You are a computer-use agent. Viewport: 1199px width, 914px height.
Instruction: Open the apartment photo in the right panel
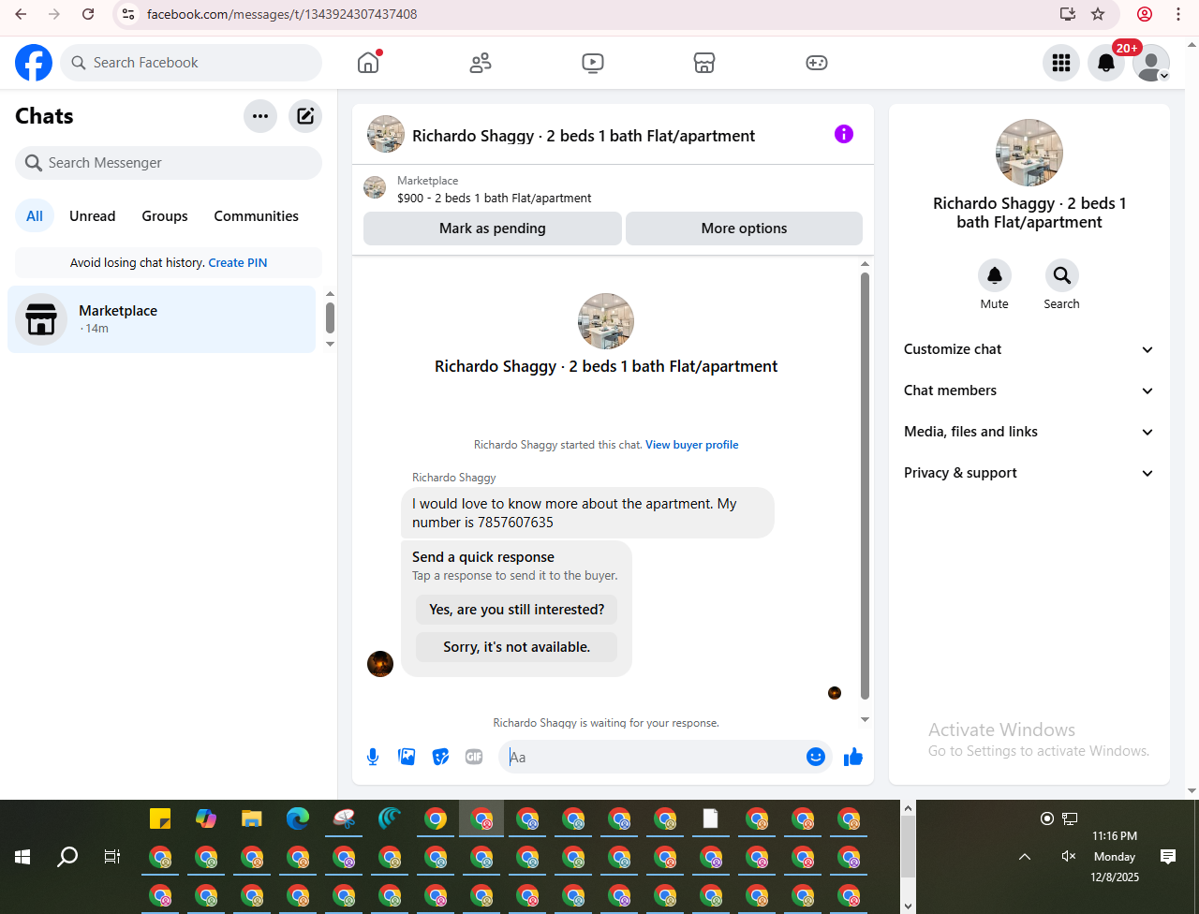click(1029, 153)
